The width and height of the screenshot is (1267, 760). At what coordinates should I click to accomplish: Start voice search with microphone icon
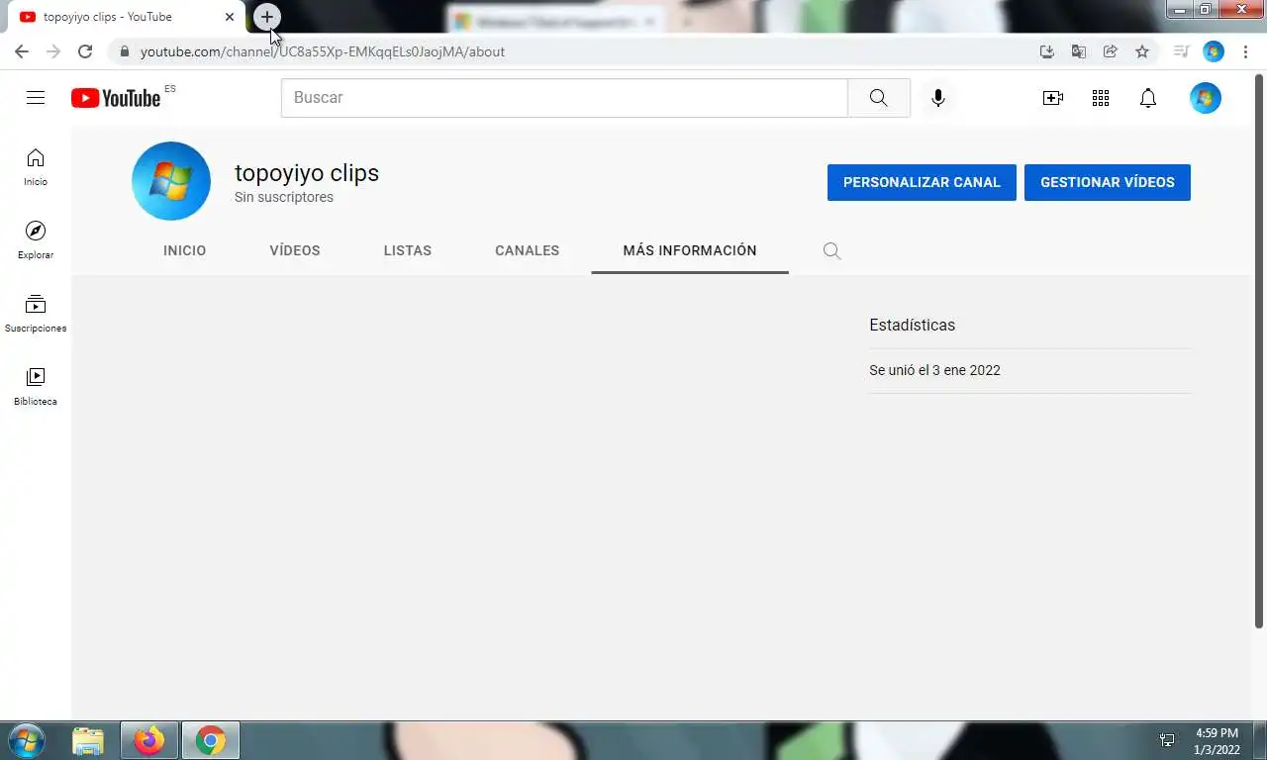[x=938, y=98]
